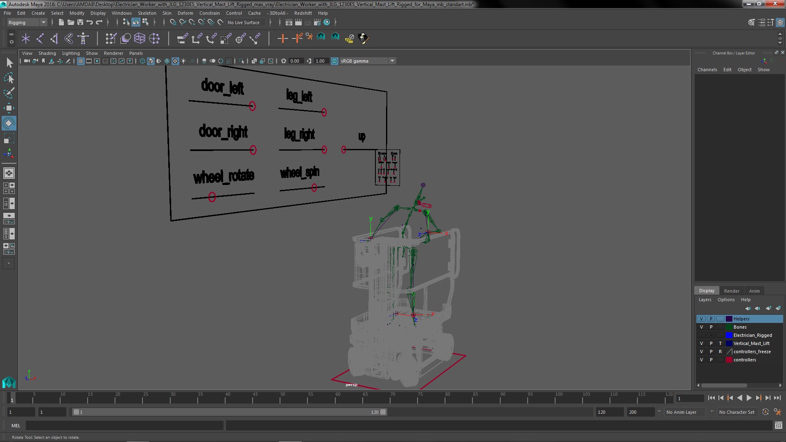Screen dimensions: 786x442
Task: Click the playback end time field 120
Action: point(609,412)
